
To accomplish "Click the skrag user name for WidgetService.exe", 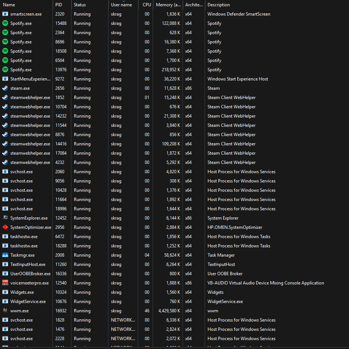I will click(x=116, y=302).
